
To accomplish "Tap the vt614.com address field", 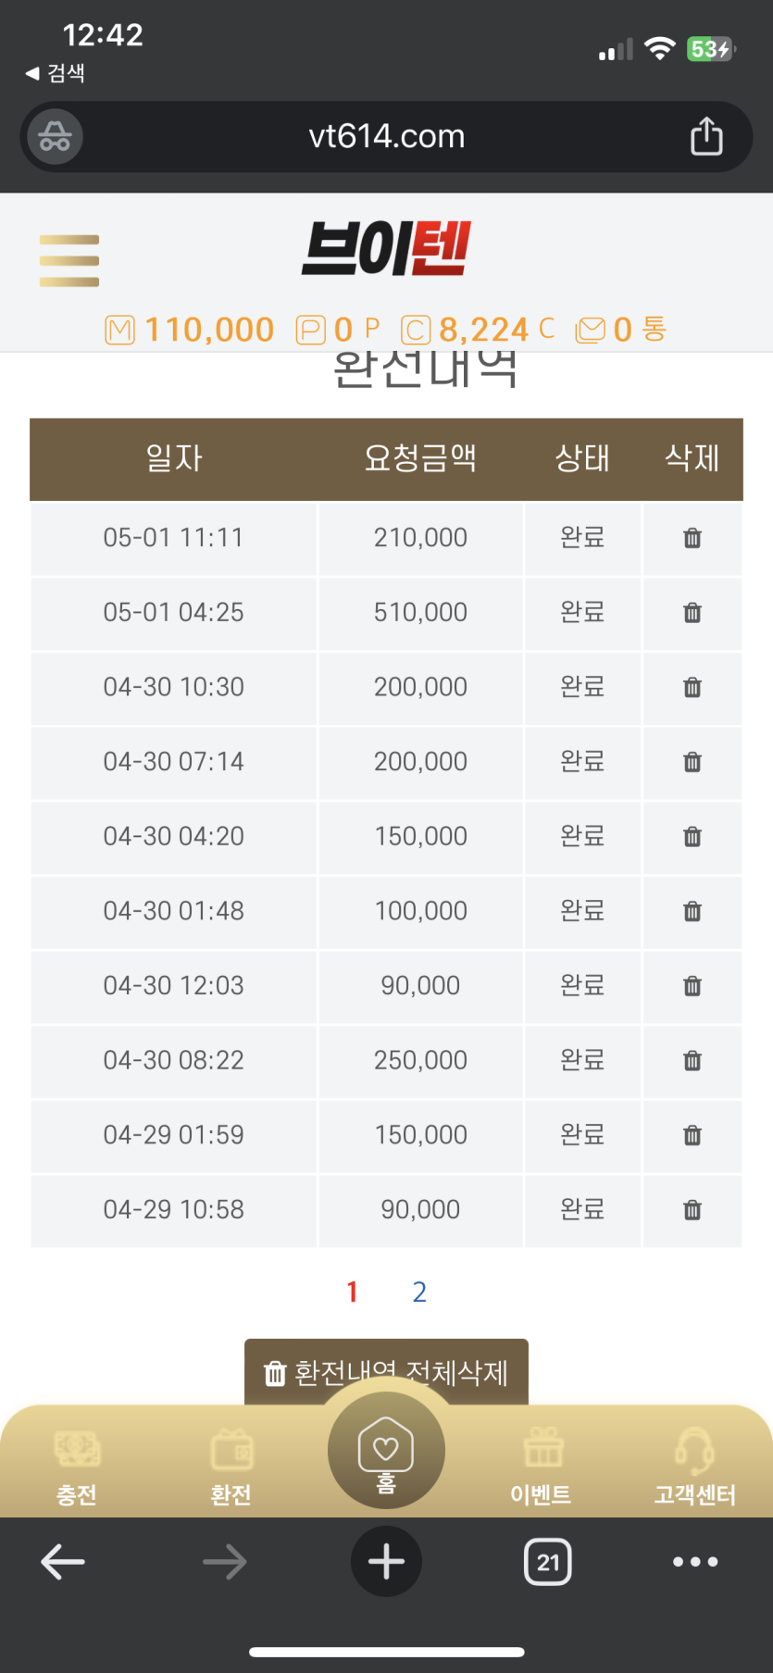I will point(386,136).
